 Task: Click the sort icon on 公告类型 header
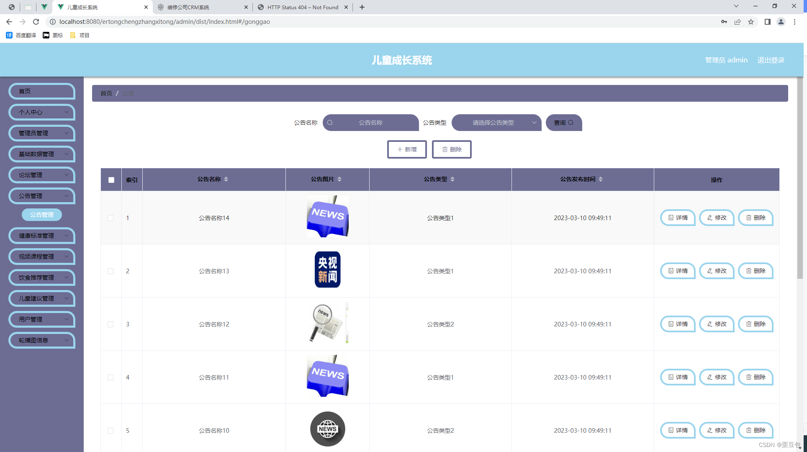coord(452,179)
